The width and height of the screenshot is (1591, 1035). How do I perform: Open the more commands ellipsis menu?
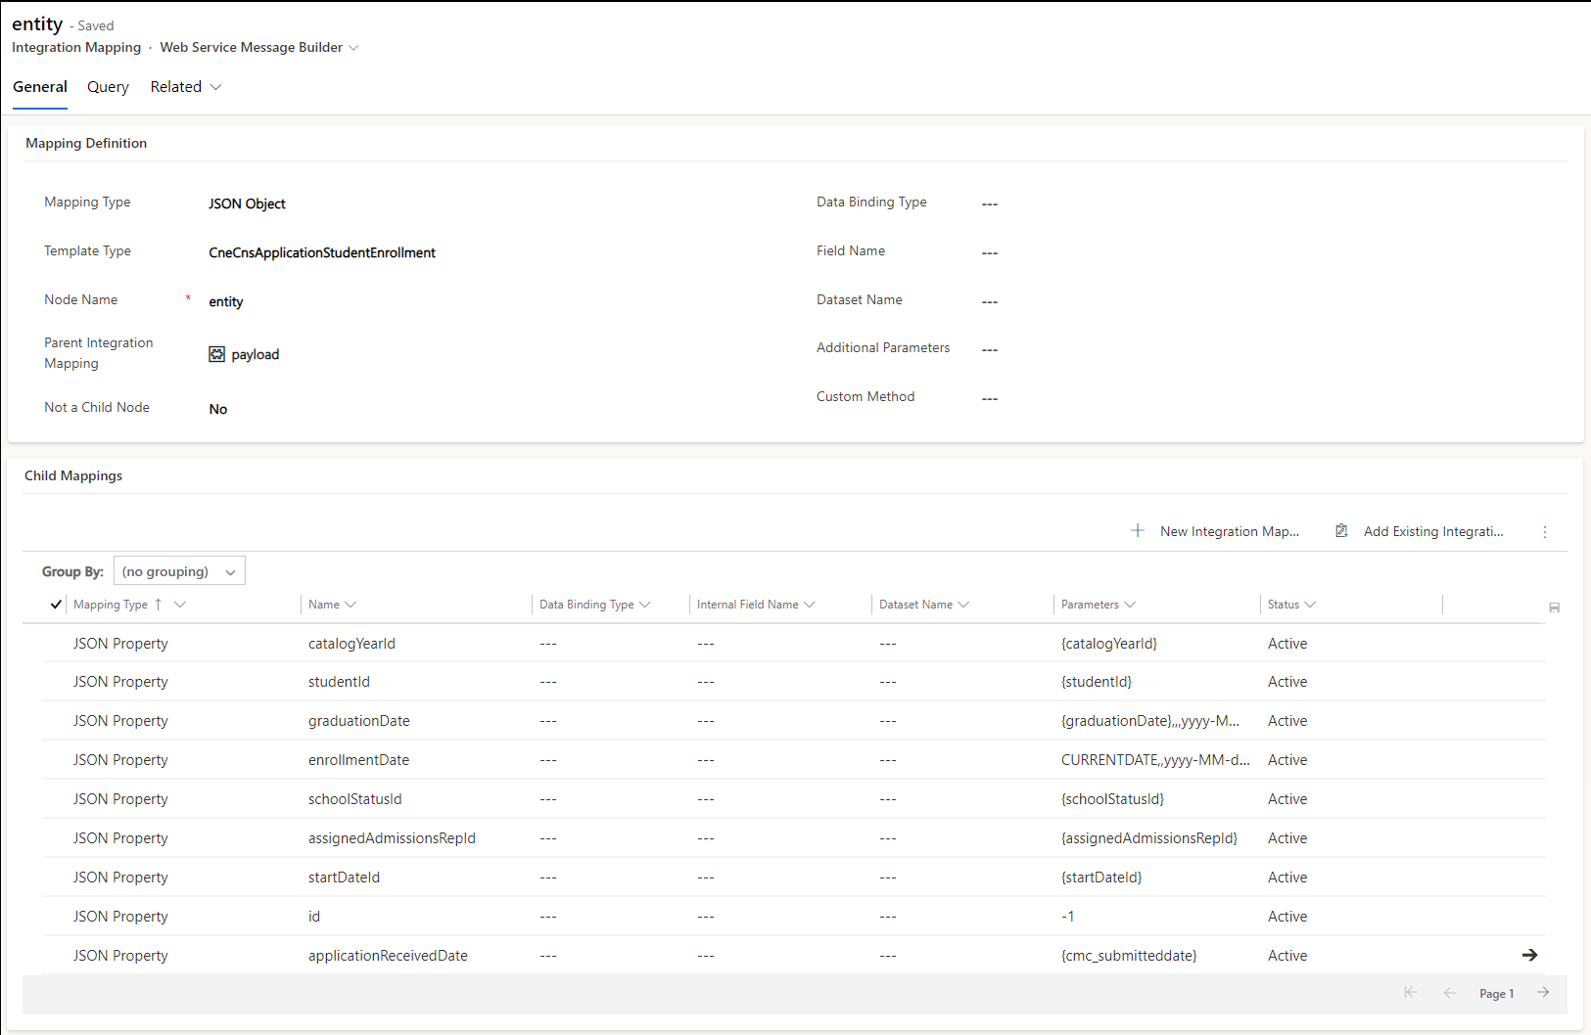[1545, 531]
